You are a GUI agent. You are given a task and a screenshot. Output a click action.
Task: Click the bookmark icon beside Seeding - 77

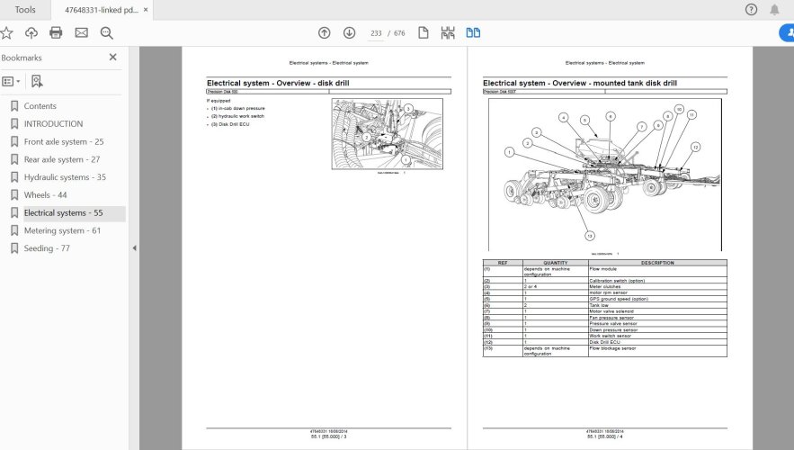point(14,248)
